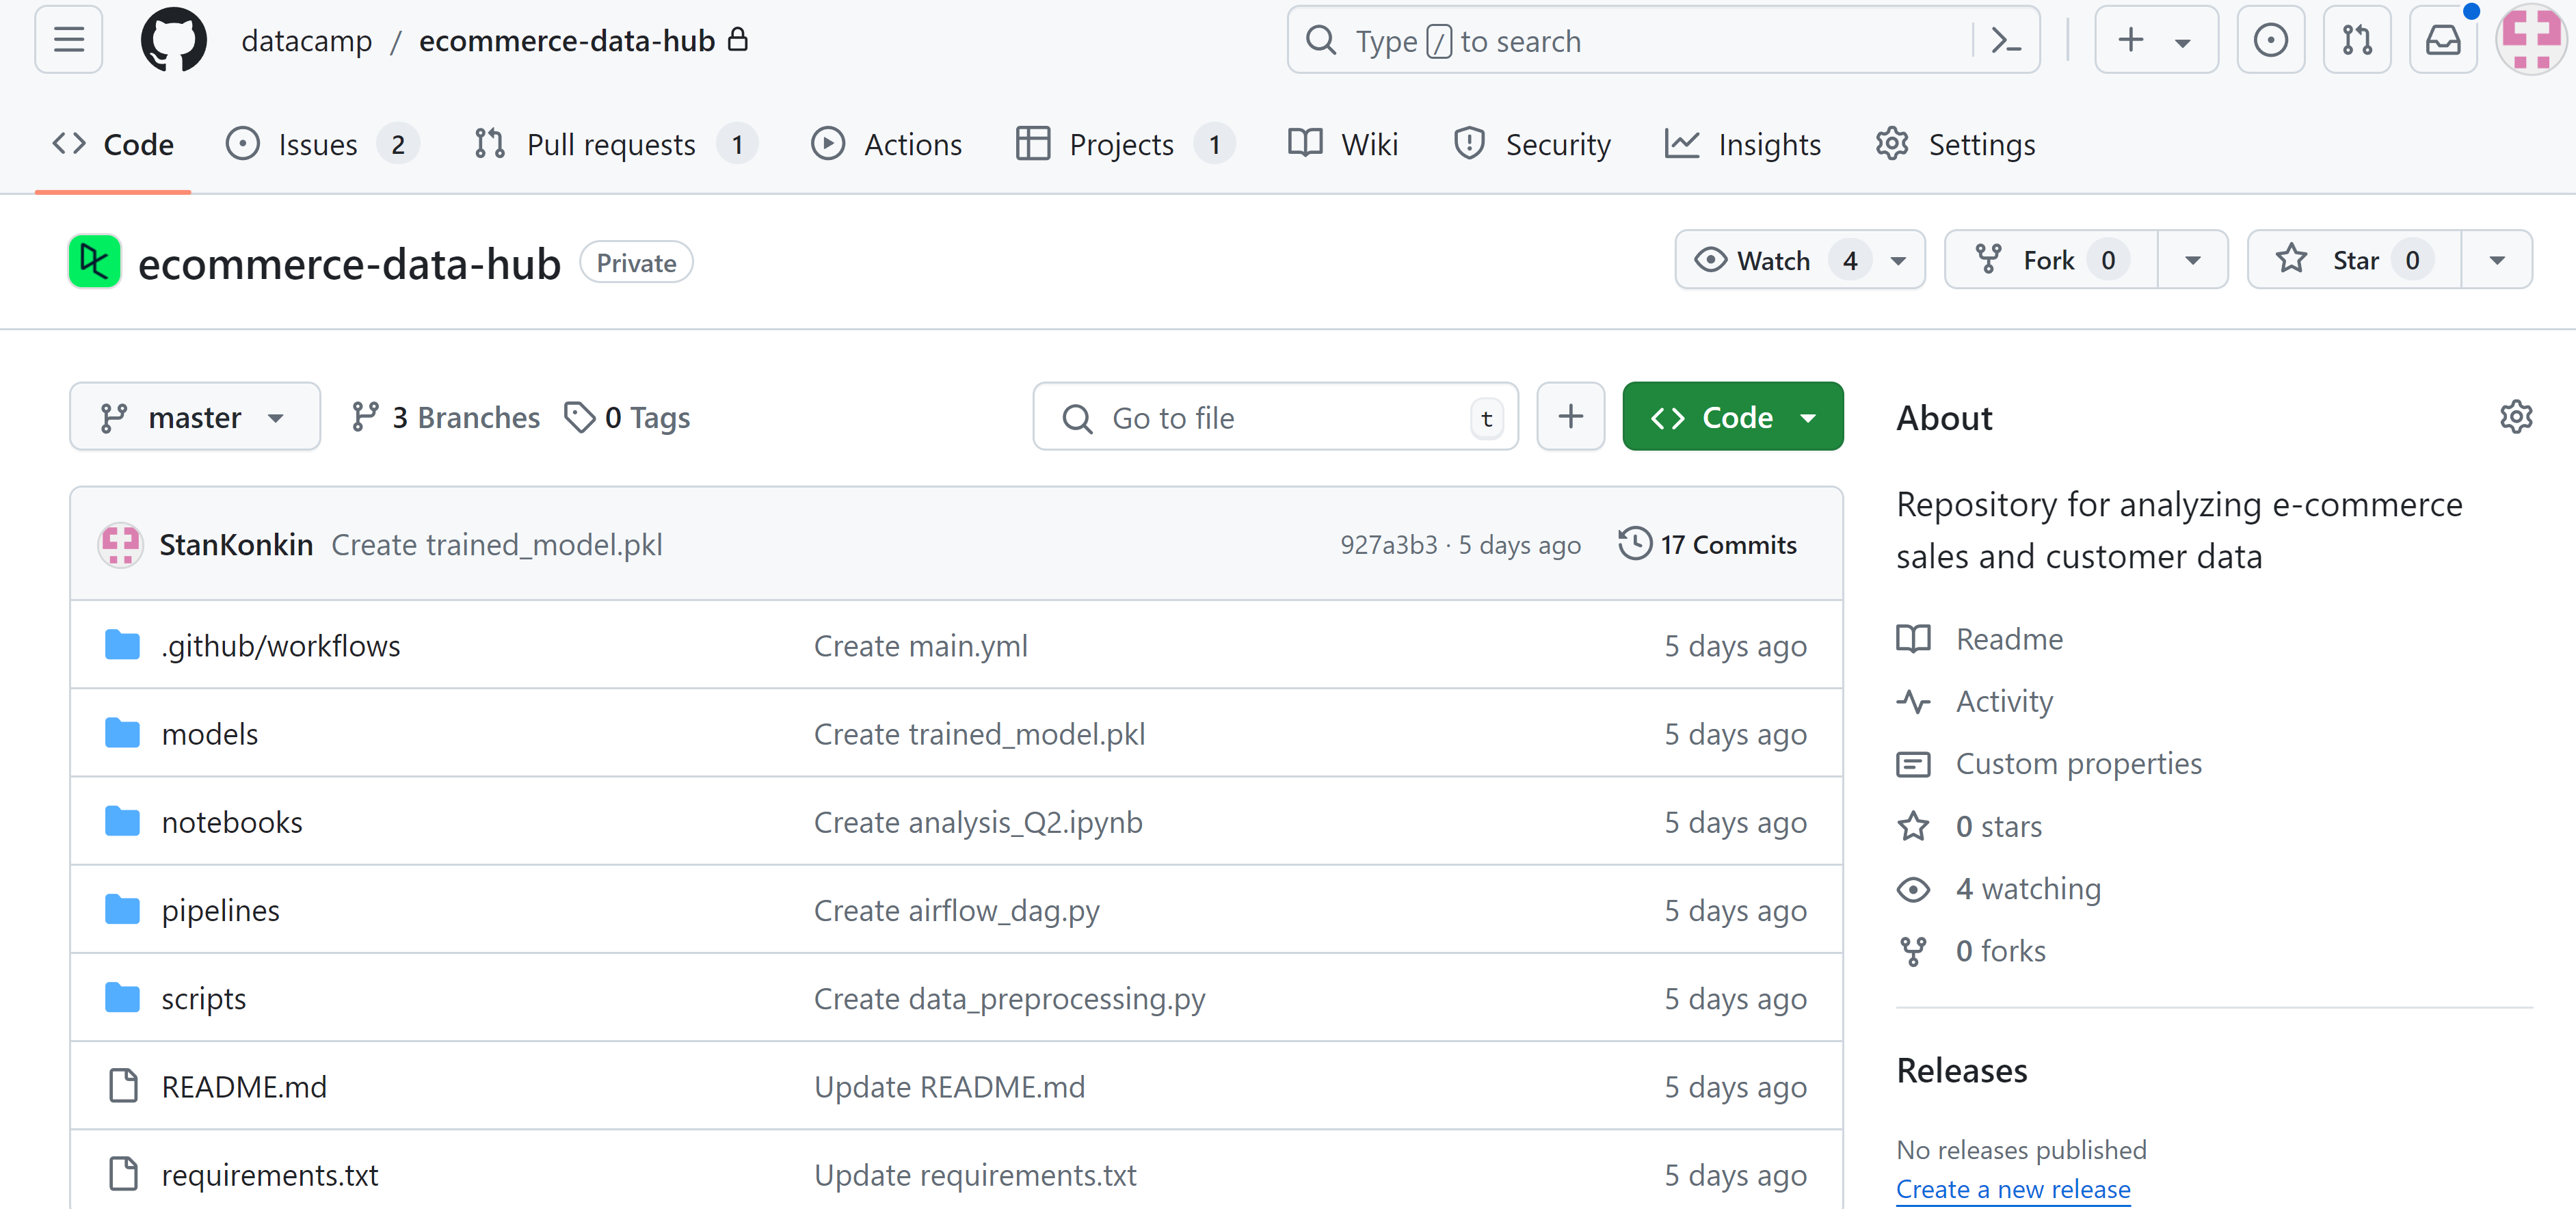Open user profile avatar menu
The image size is (2576, 1209).
click(x=2531, y=40)
